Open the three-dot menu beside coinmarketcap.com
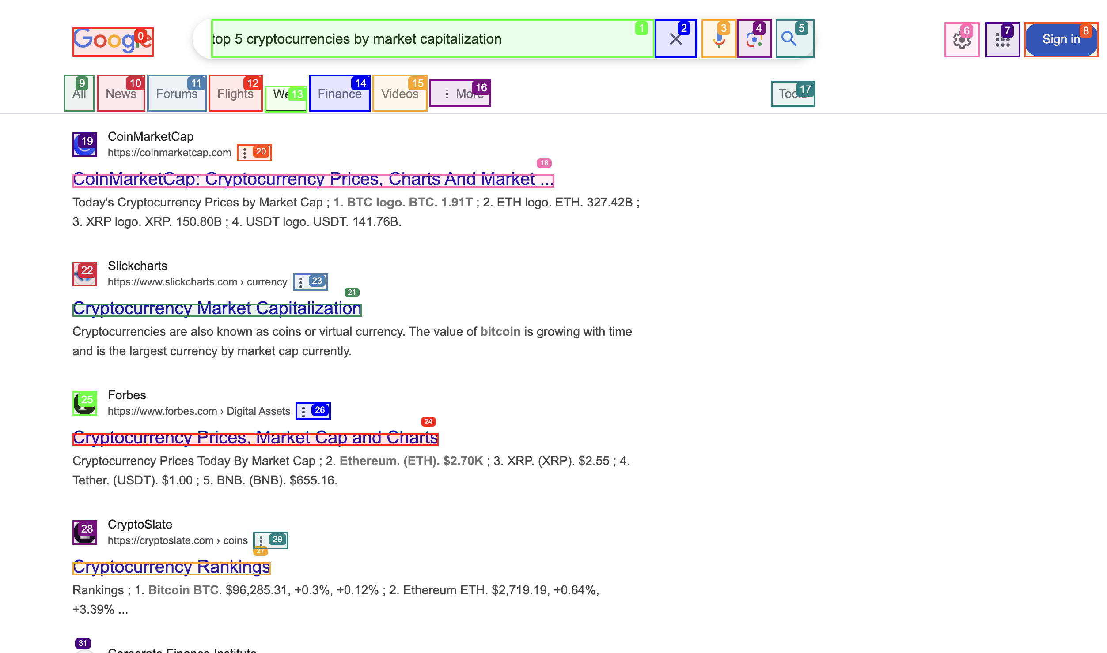 (x=245, y=153)
